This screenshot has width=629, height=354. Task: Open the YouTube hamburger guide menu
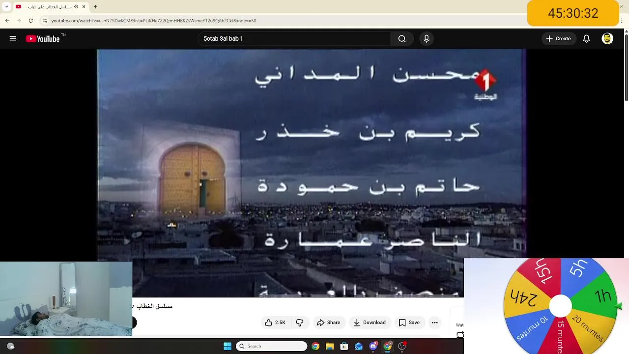(x=13, y=39)
